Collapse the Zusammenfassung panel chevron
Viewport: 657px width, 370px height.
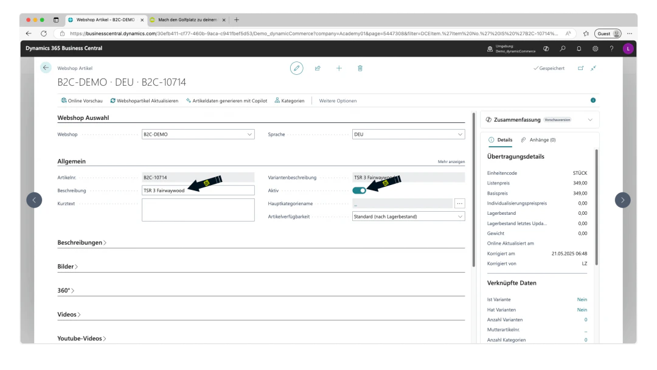click(x=590, y=120)
